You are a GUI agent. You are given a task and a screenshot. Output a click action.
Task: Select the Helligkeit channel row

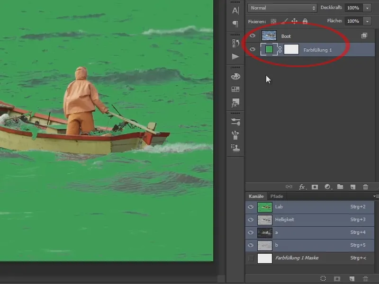(x=310, y=220)
